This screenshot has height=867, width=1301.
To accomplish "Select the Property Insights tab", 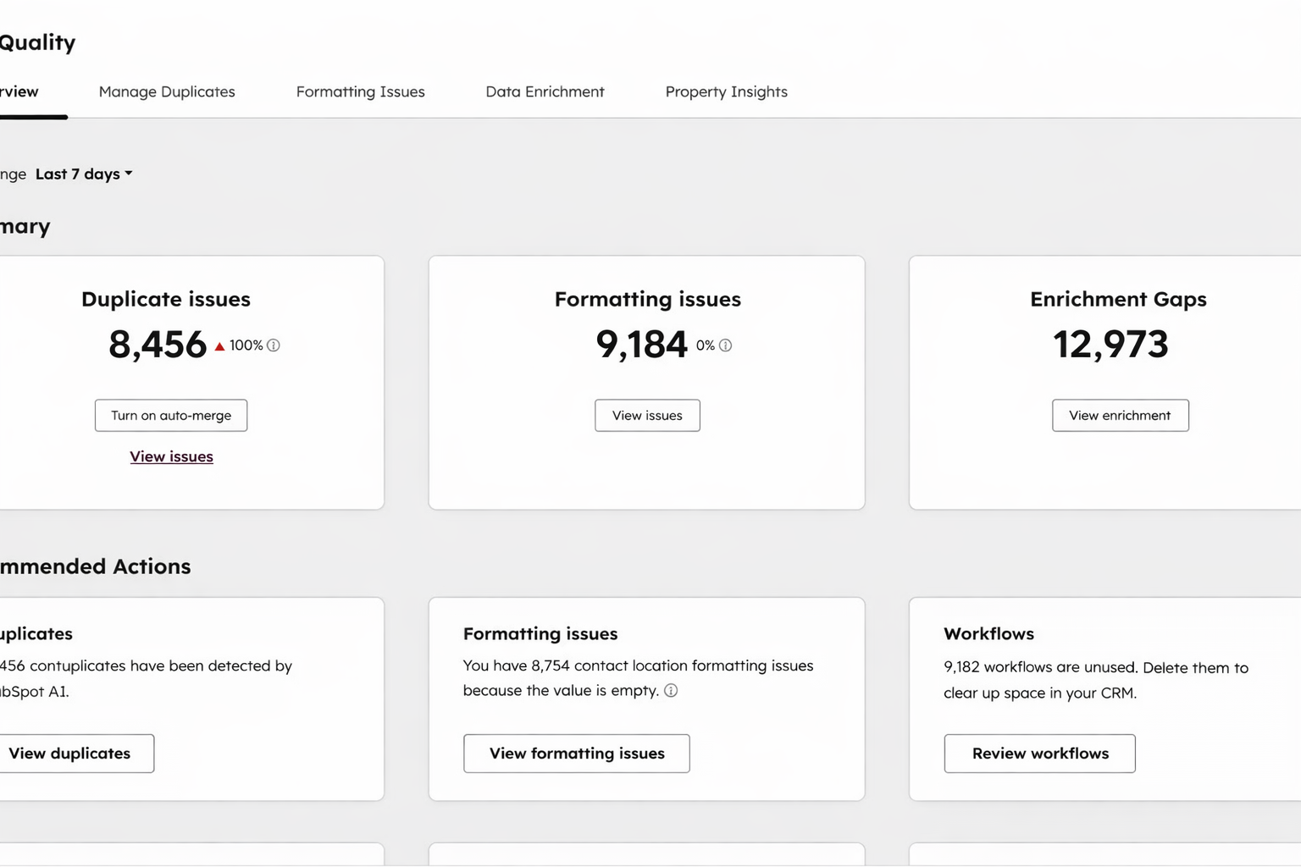I will click(x=726, y=91).
